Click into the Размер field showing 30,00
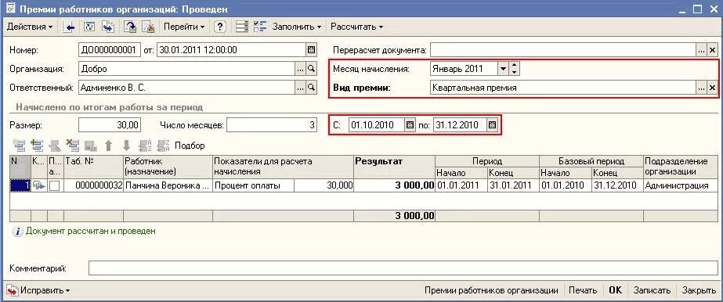 [110, 124]
